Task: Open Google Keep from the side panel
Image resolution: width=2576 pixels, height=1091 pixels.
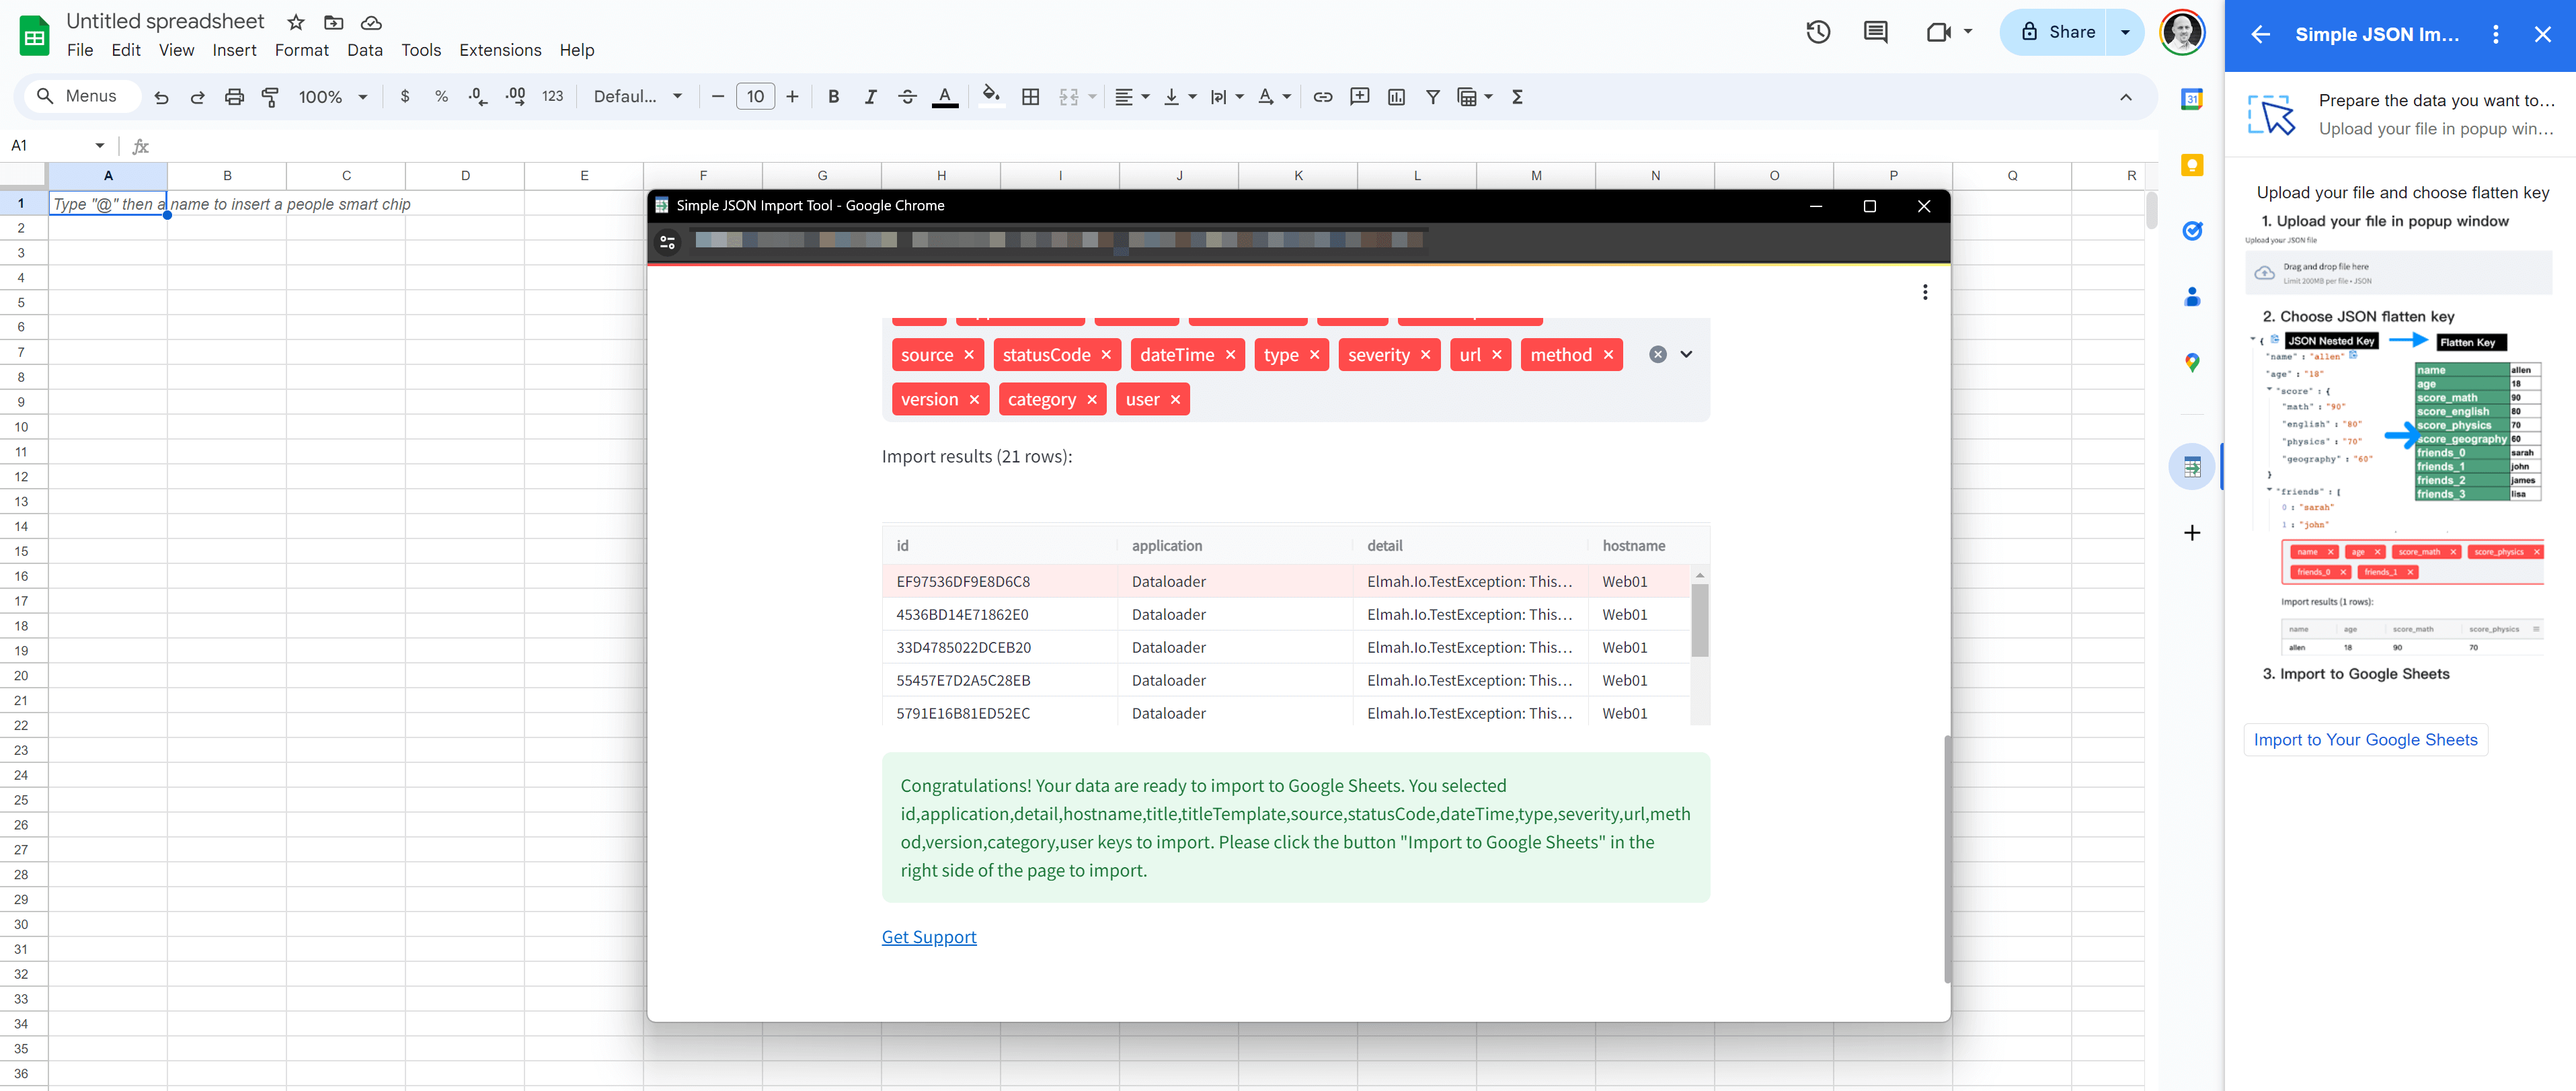Action: [x=2192, y=166]
